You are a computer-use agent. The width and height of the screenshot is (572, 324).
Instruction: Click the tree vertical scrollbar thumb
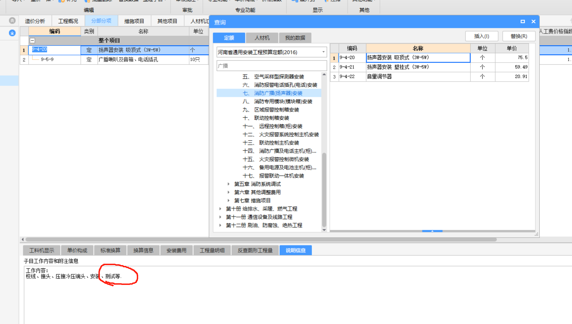tap(324, 189)
